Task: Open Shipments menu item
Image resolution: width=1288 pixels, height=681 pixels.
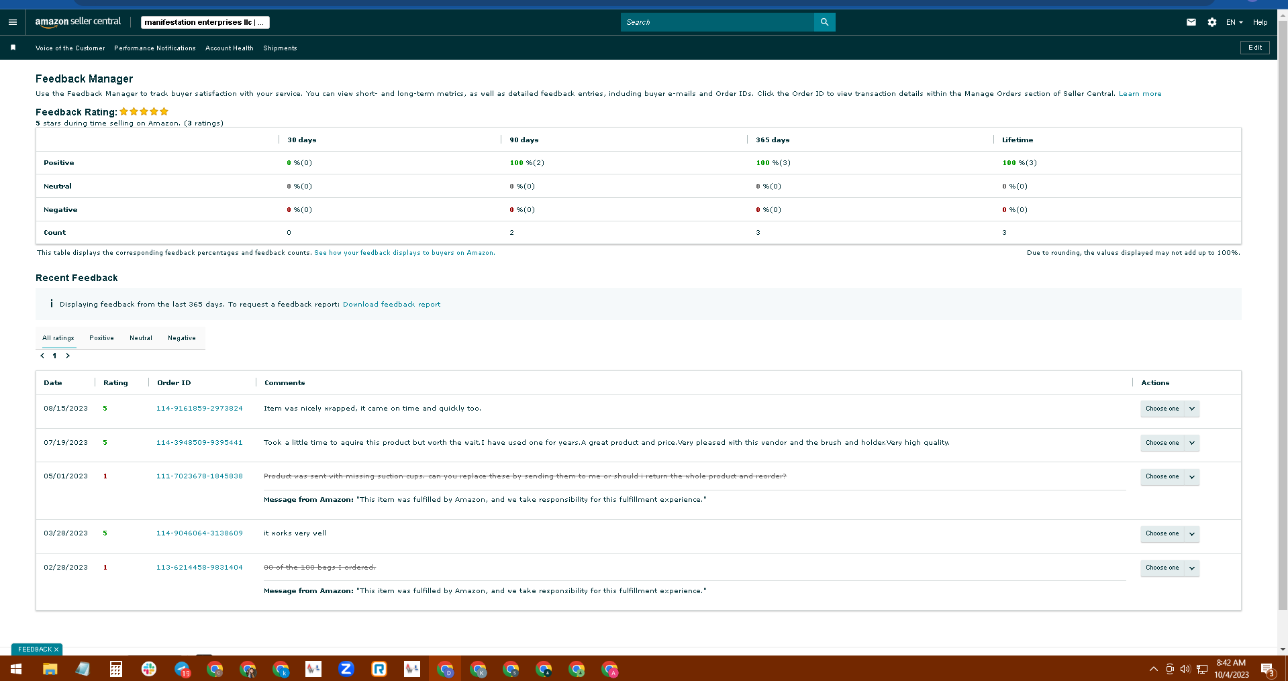Action: (x=280, y=48)
